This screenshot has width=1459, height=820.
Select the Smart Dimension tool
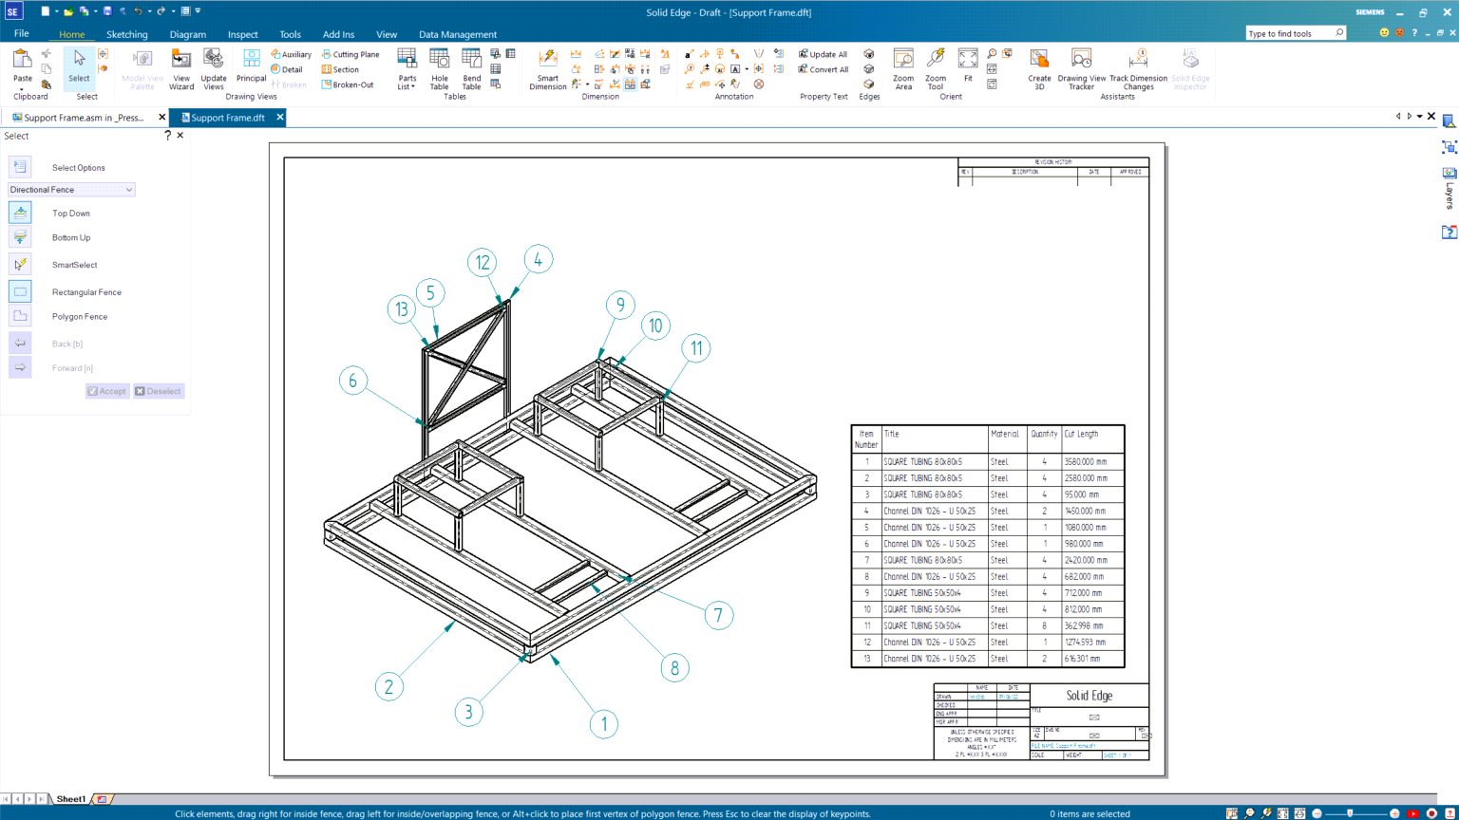548,68
